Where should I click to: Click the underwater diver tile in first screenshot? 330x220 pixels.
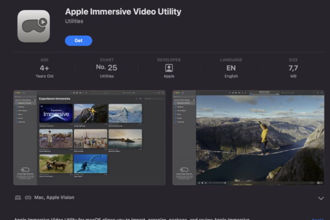point(90,163)
